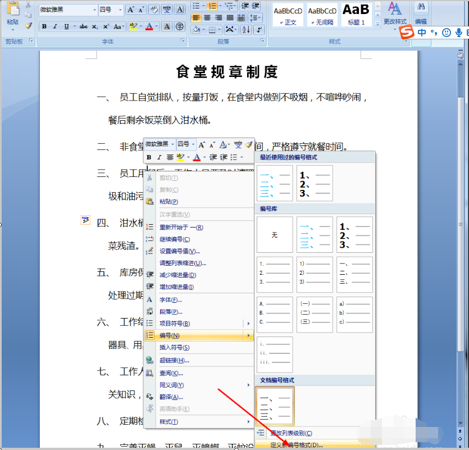Click the Format Painter brush in ribbon clipboard group
The height and width of the screenshot is (450, 469).
29,26
